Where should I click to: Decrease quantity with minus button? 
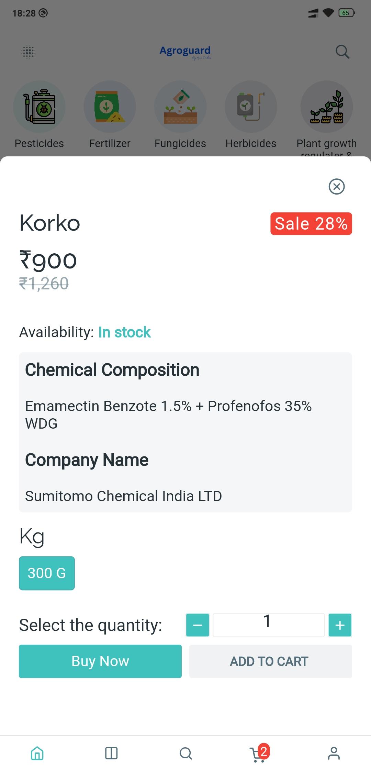click(198, 625)
